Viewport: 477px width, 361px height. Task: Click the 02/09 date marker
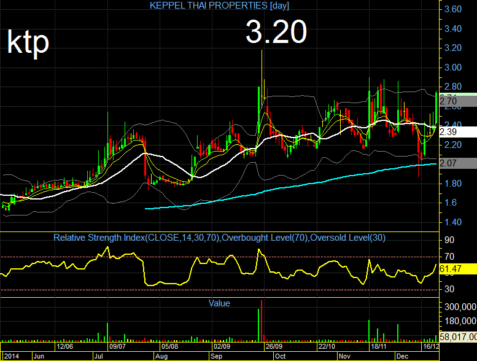coord(222,346)
